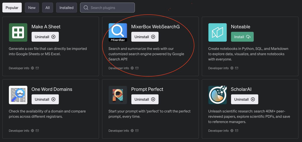Click the Make A Sheet Developer info label

pos(19,68)
